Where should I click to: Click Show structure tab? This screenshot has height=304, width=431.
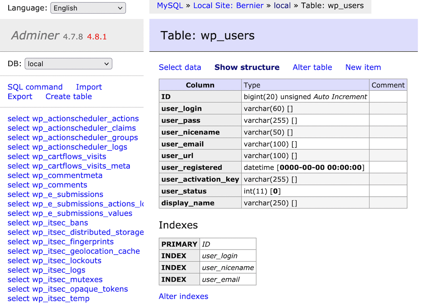[247, 67]
